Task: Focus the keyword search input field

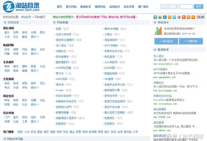Action: (176, 7)
